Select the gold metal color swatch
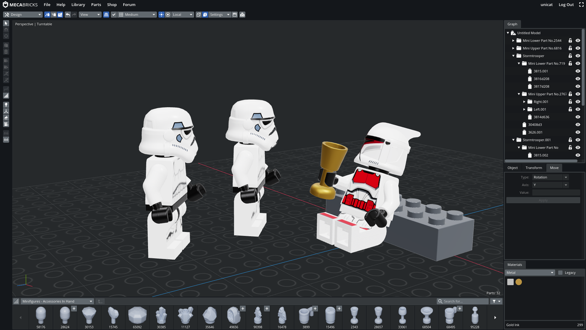 (519, 282)
